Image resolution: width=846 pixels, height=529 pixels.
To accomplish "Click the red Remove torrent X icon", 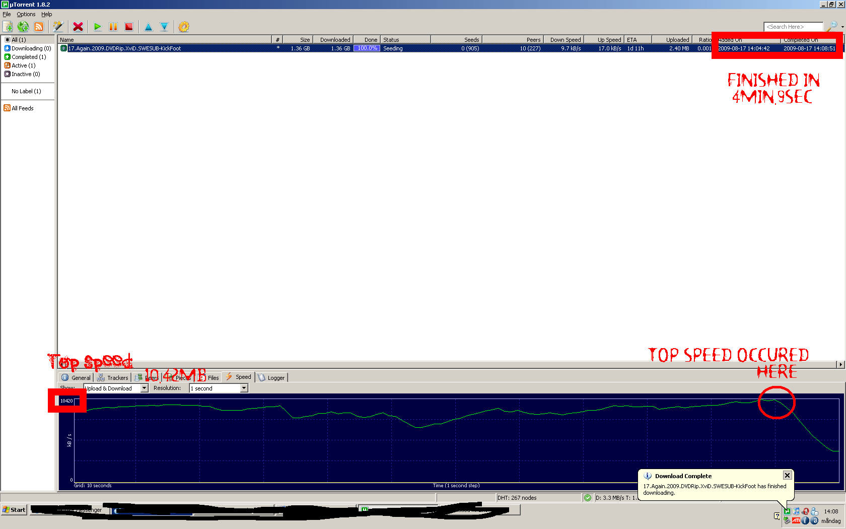I will 78,27.
